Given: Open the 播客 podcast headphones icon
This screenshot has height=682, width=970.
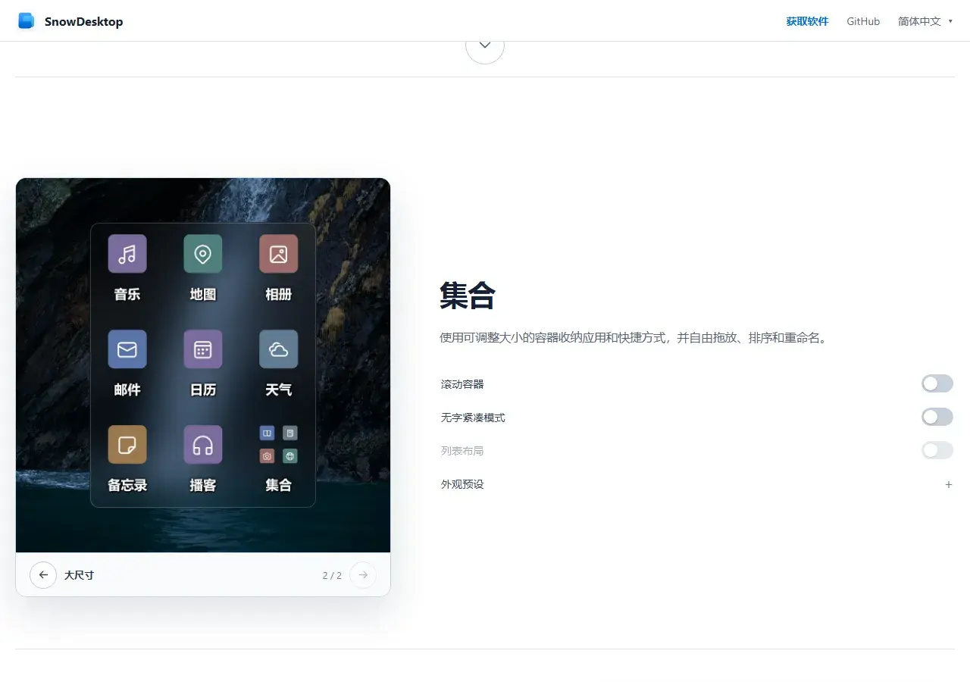Looking at the screenshot, I should point(203,445).
